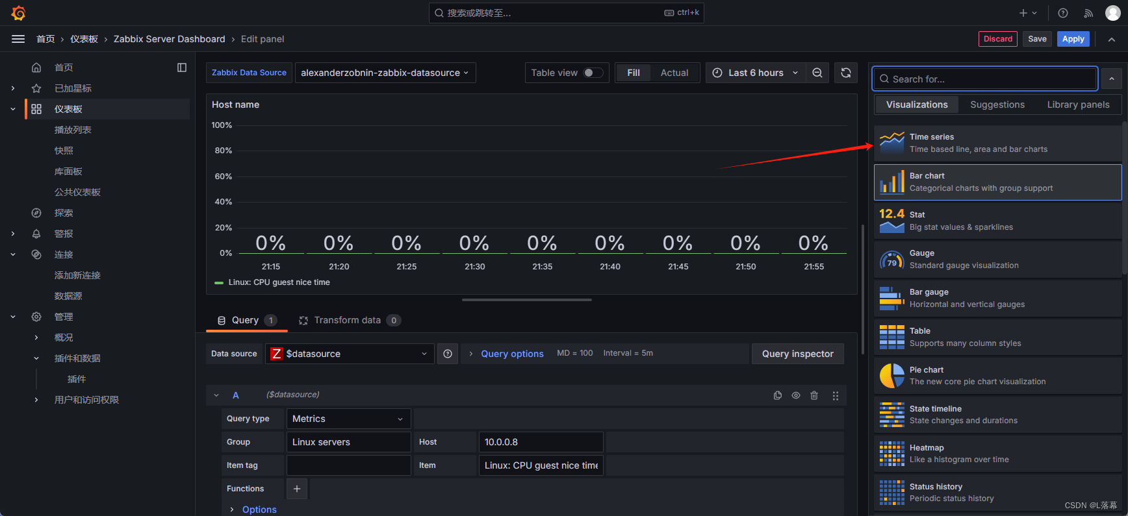Select the Heatmap visualization

[x=998, y=454]
